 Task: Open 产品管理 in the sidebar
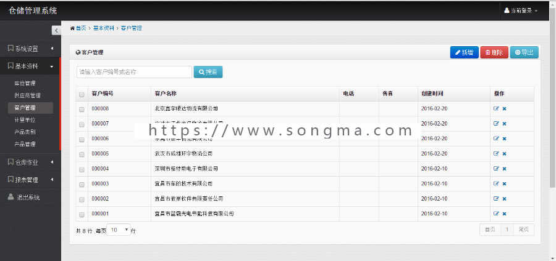click(25, 144)
